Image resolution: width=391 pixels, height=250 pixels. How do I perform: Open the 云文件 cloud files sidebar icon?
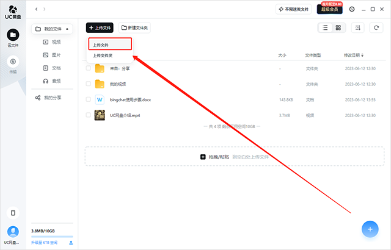pos(13,35)
